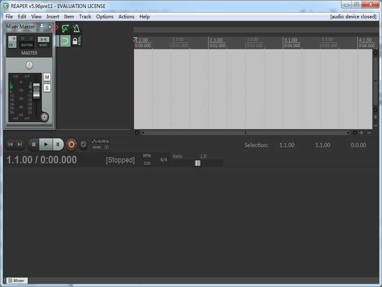Click the playback Rate slider handle
Viewport: 382px width, 287px height.
198,163
